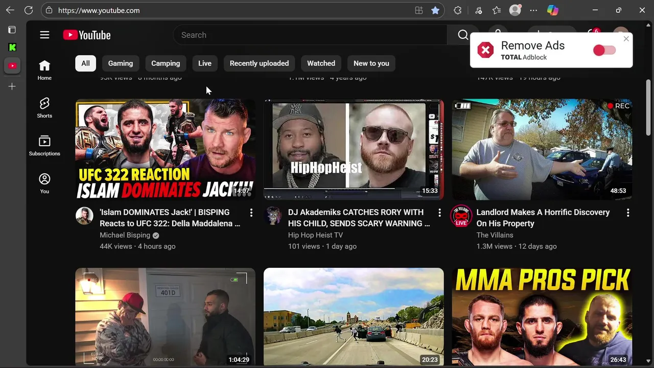Open Subscriptions from the sidebar
This screenshot has height=368, width=654.
(44, 146)
